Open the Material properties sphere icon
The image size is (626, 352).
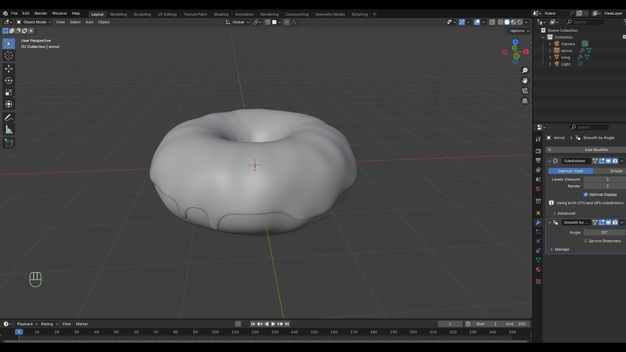(x=538, y=269)
